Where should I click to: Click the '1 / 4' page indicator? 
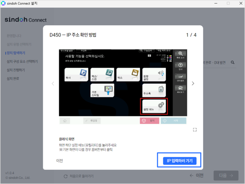click(x=191, y=35)
